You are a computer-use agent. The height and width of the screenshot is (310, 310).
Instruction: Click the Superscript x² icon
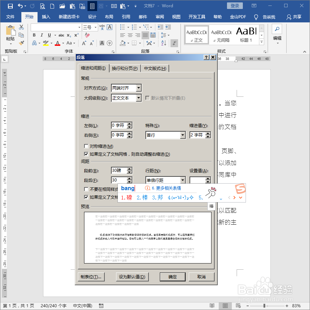pos(76,35)
